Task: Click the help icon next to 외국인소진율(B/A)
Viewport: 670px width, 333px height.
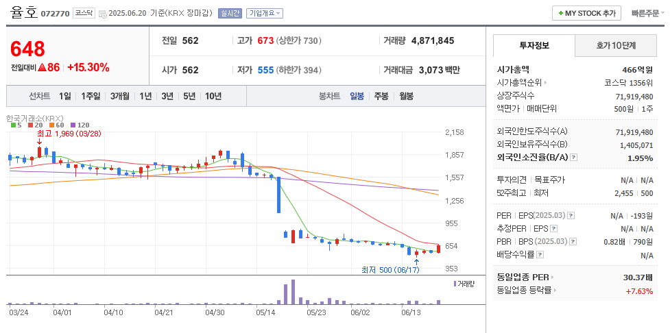Action: click(x=573, y=158)
